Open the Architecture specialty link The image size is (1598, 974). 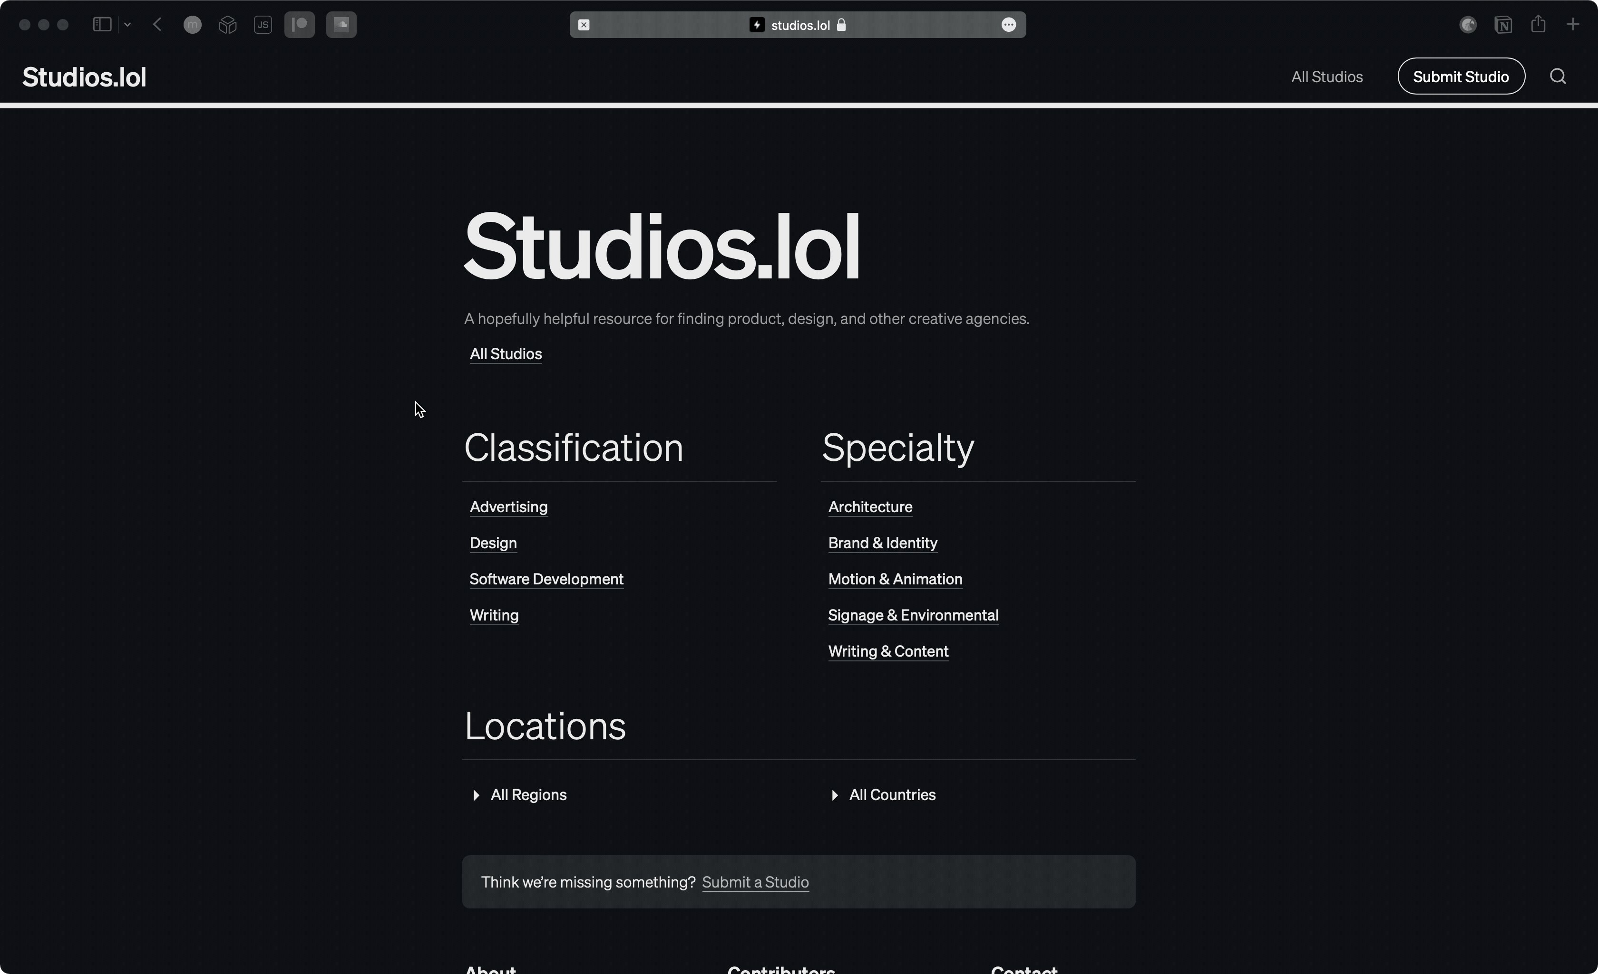870,507
